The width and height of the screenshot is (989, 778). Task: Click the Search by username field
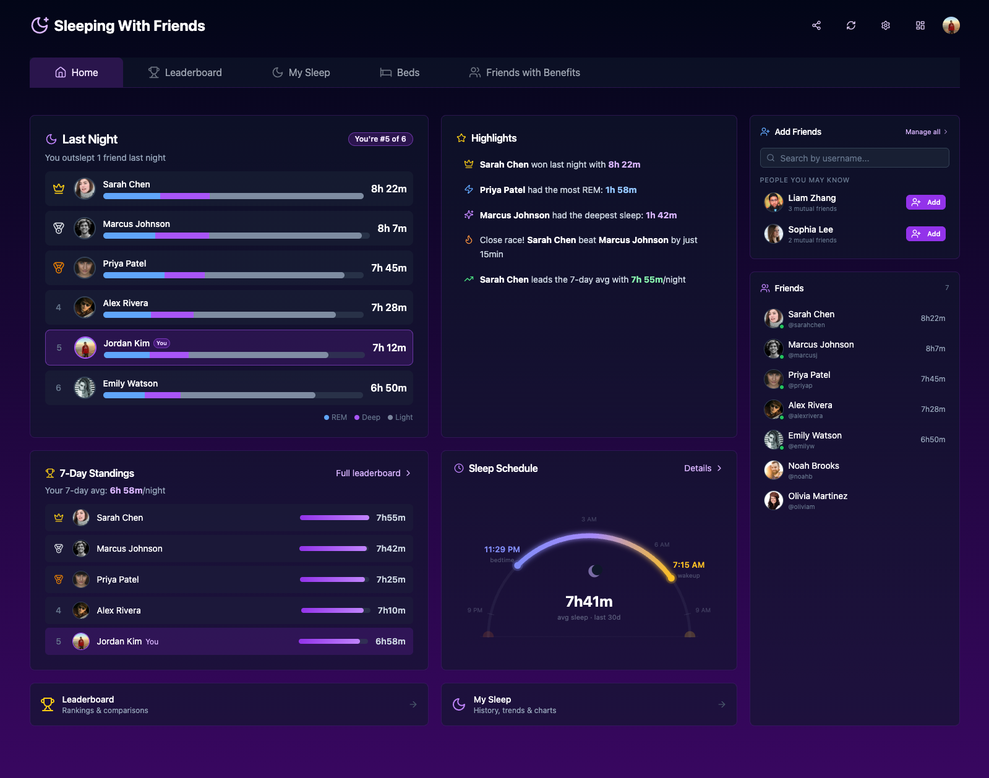click(x=854, y=158)
